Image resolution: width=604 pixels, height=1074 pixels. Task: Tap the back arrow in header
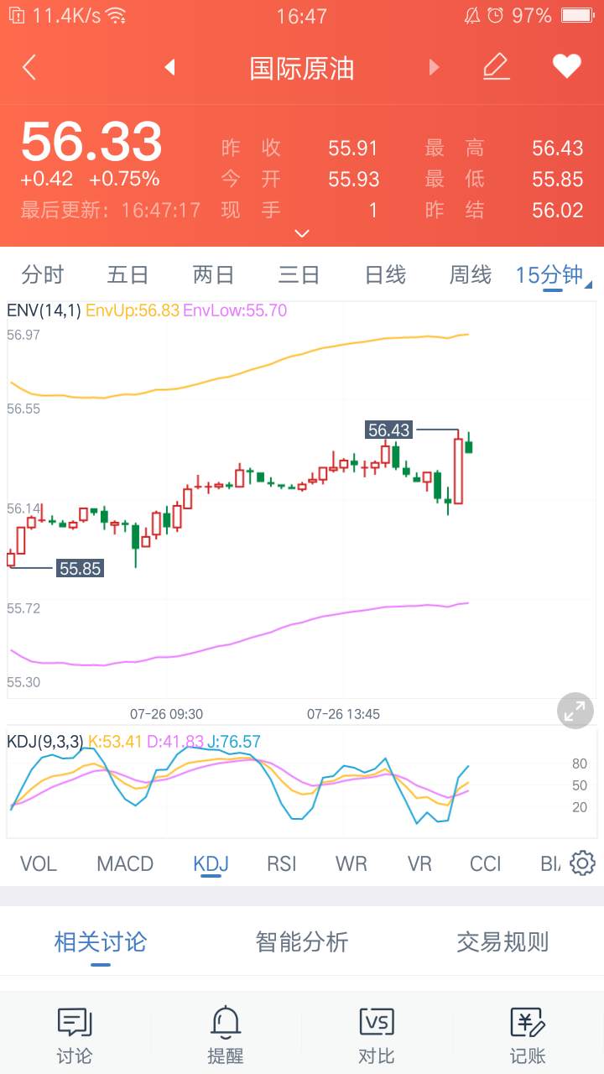(x=29, y=67)
